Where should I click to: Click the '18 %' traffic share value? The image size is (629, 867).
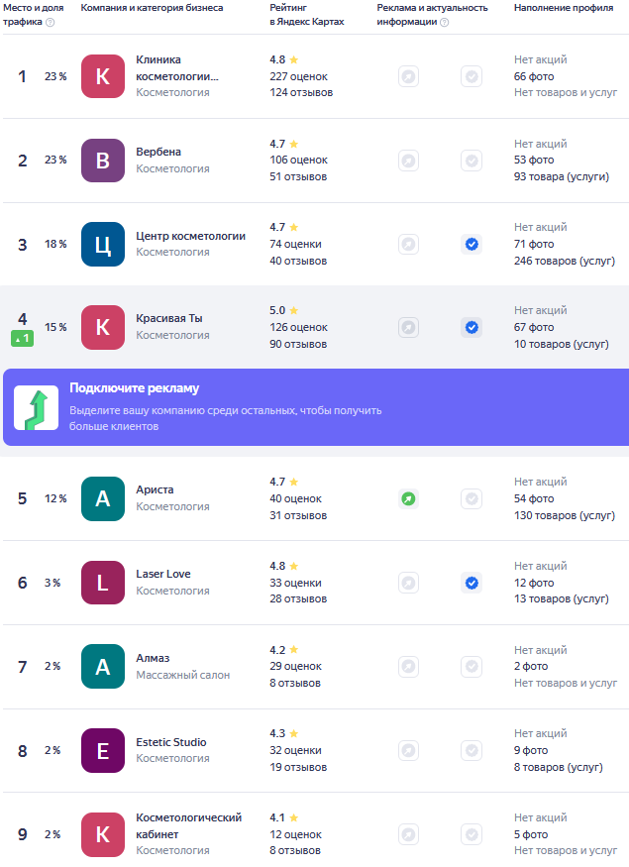click(x=55, y=245)
